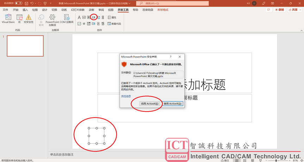Open the comments pane icon

pyautogui.click(x=268, y=10)
